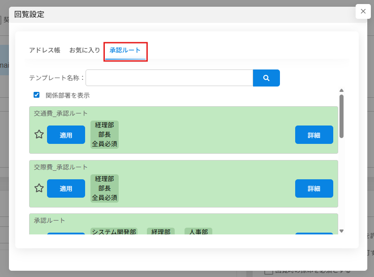Image resolution: width=374 pixels, height=277 pixels.
Task: Click 経理部 部長 tag in 交通費 route
Action: [104, 134]
